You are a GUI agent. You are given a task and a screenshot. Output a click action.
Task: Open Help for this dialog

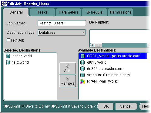click(x=145, y=106)
